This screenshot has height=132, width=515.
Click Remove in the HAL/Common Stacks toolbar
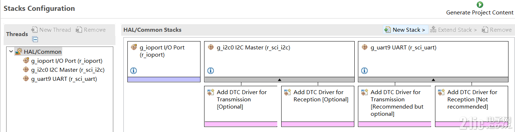[x=497, y=30]
